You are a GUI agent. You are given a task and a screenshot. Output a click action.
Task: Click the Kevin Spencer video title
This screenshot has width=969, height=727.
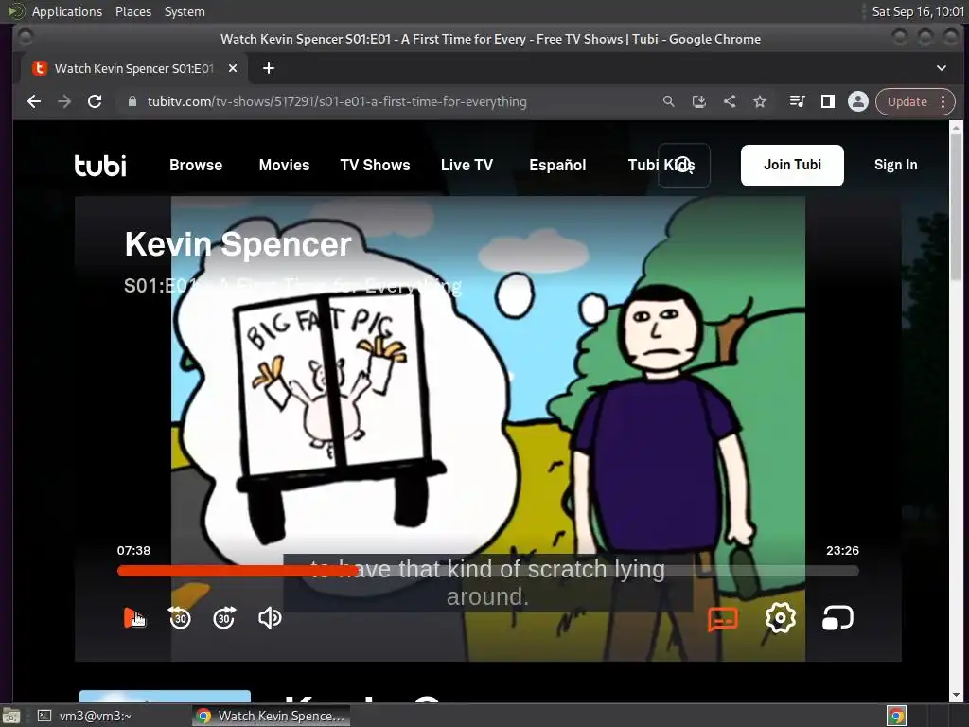(x=238, y=244)
